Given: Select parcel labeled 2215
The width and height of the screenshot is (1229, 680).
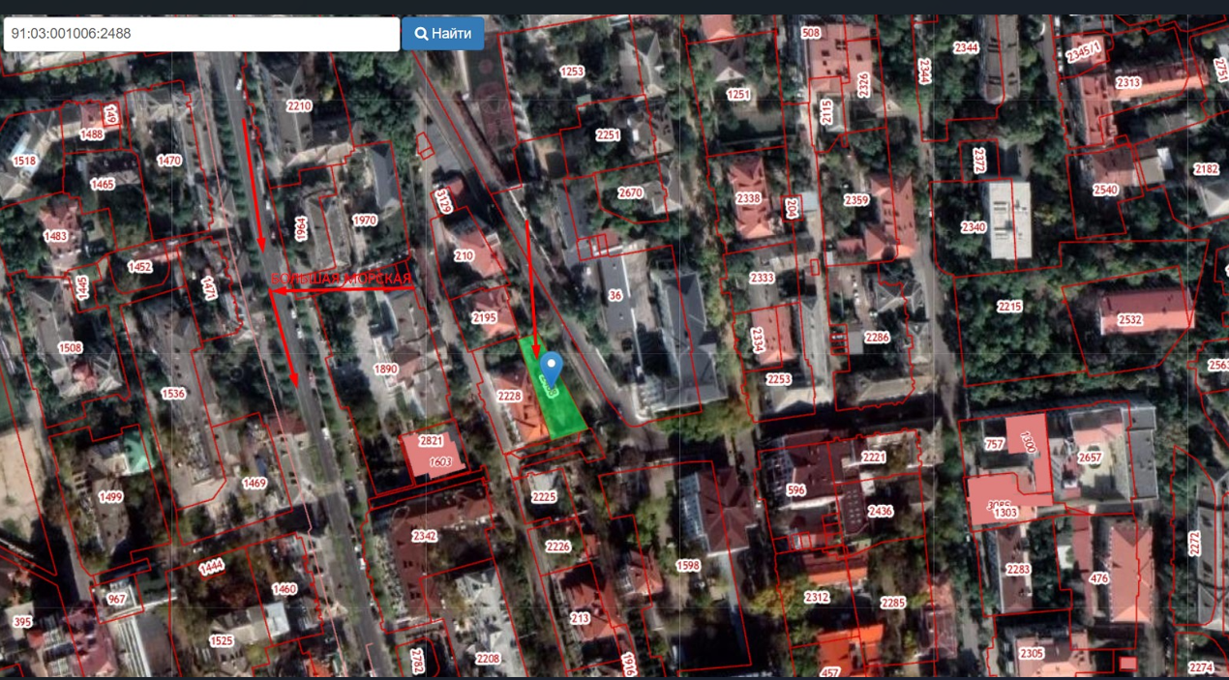Looking at the screenshot, I should 1009,307.
